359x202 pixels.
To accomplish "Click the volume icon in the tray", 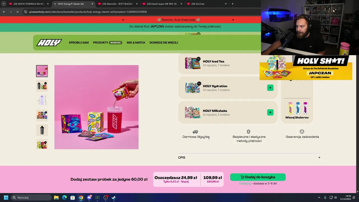I will [335, 198].
